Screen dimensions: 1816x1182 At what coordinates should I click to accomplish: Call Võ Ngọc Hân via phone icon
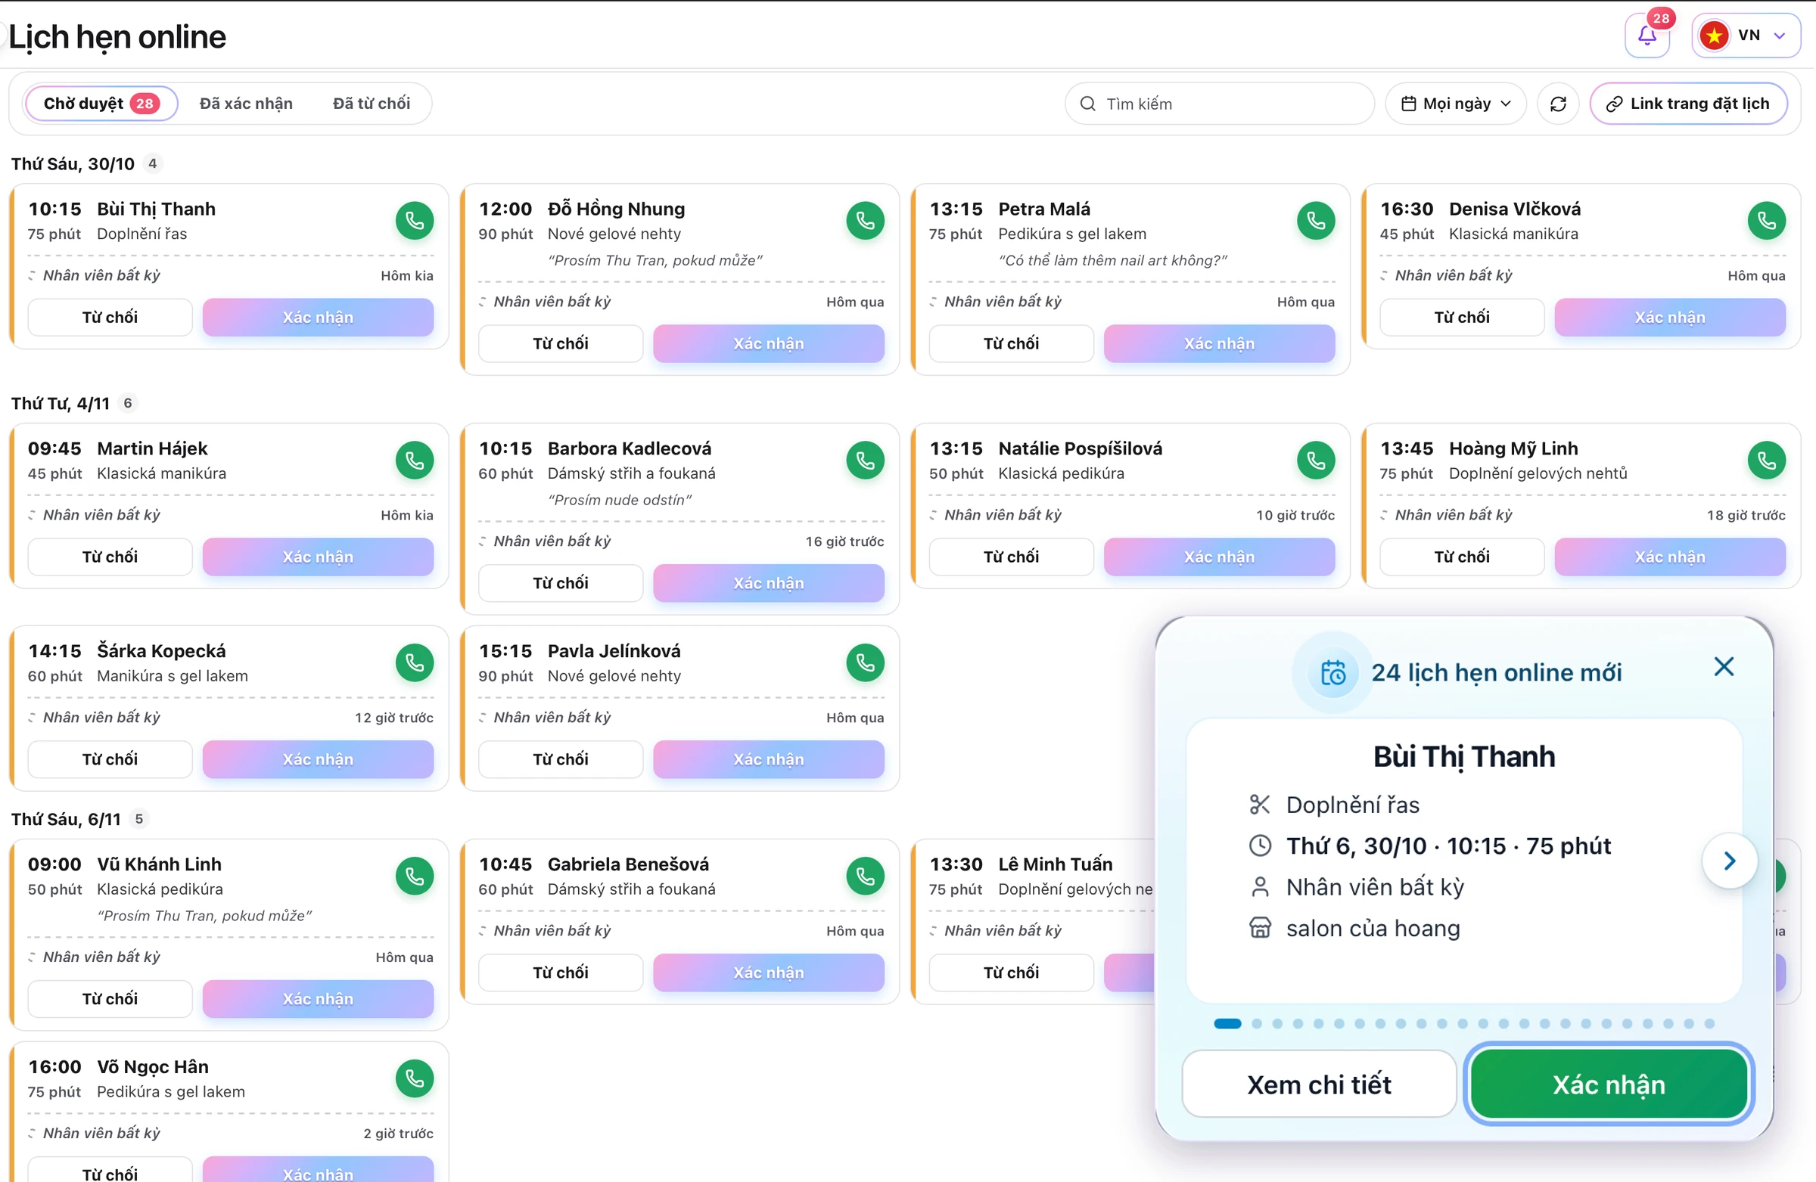(415, 1079)
